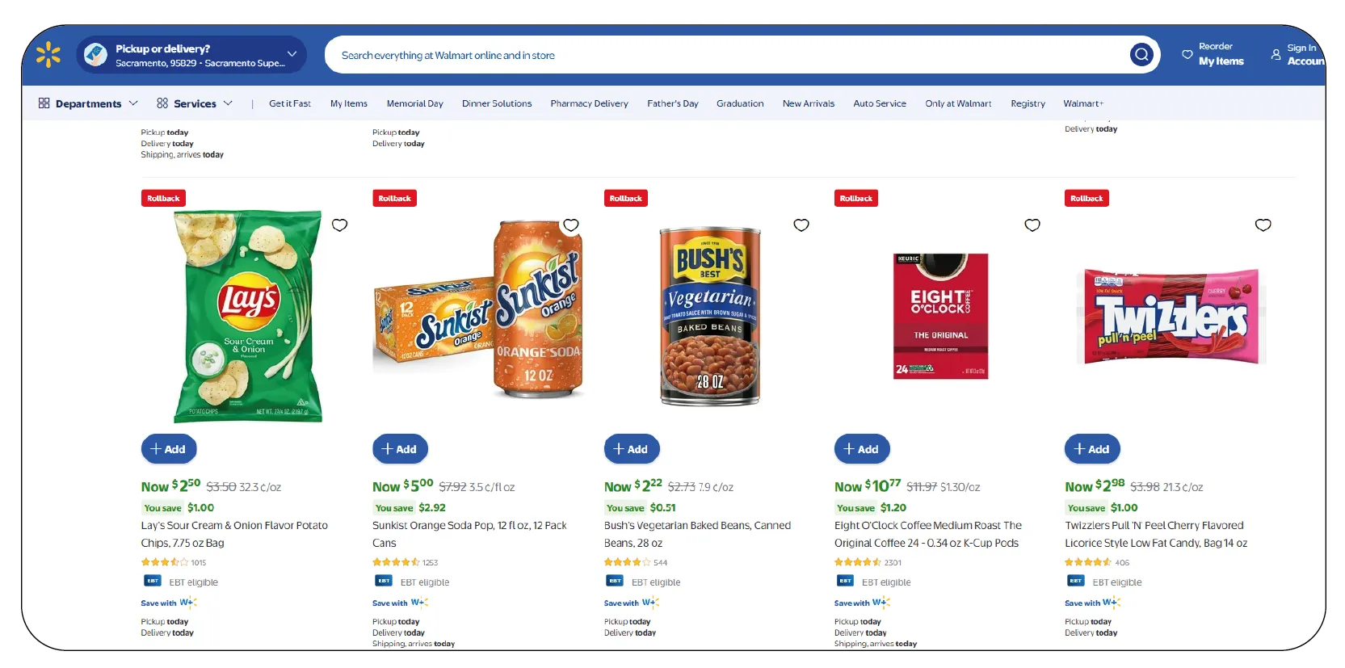
Task: Favorite the Twizzlers Pull 'N' Peel candy
Action: point(1263,225)
